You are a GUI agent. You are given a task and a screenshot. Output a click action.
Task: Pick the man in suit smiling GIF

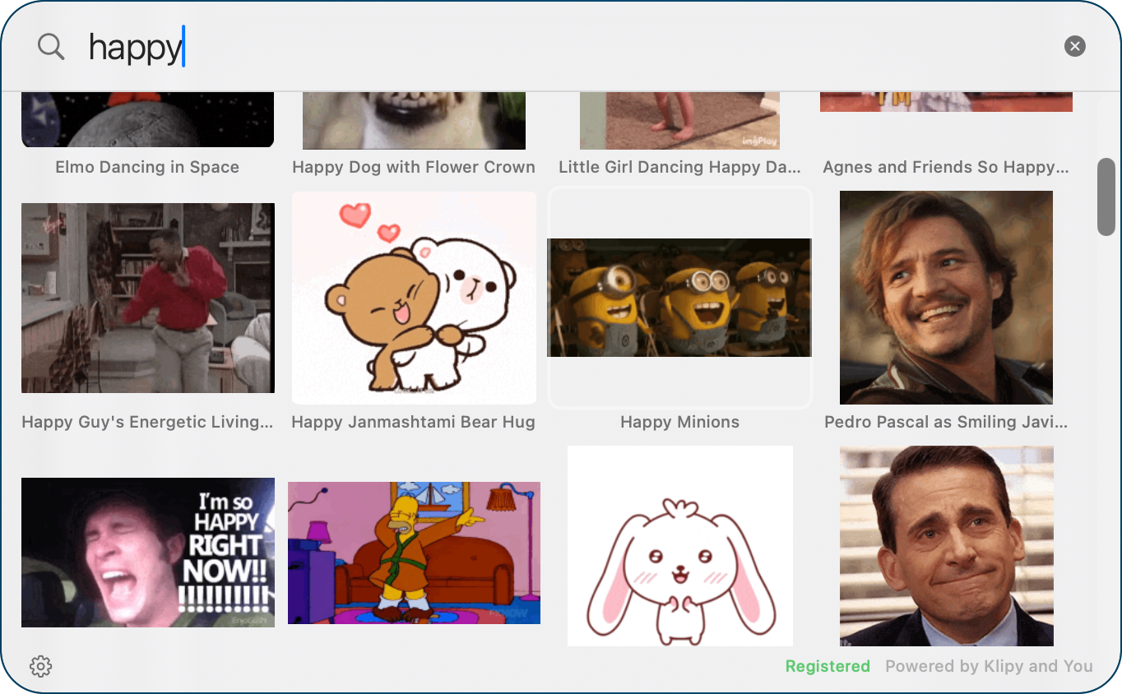click(946, 546)
